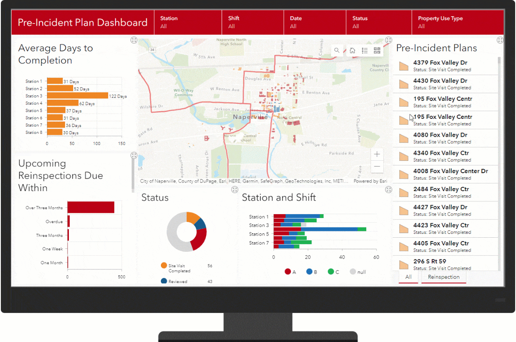Click the plan icon beside 4379 Fox Valley Dr
The height and width of the screenshot is (342, 516).
click(403, 65)
